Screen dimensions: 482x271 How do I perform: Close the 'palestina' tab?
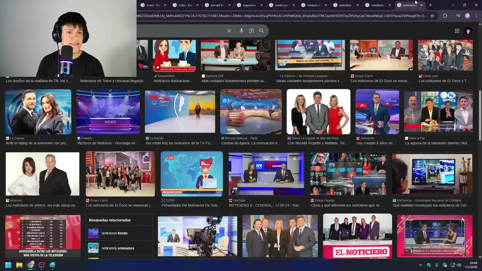point(357,5)
